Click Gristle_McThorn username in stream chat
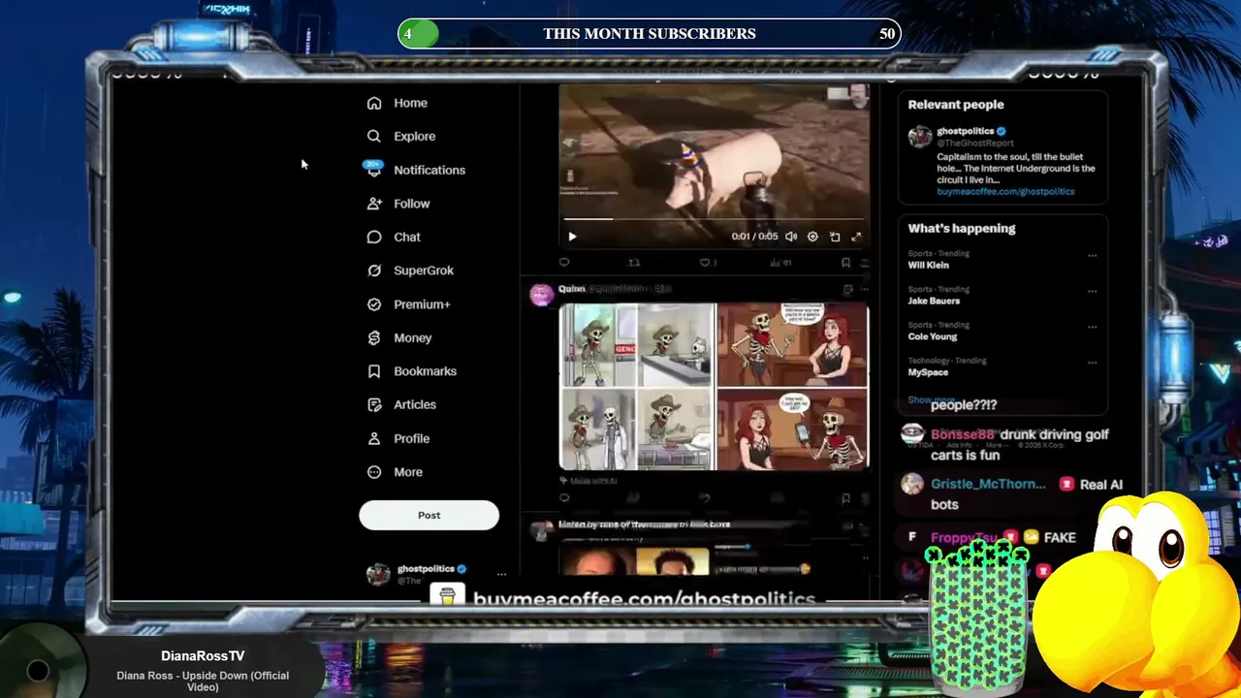The width and height of the screenshot is (1241, 698). point(988,485)
